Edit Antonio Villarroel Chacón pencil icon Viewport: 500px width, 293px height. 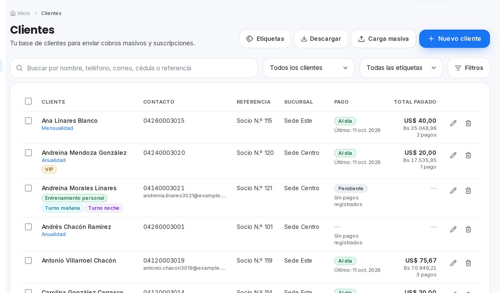click(453, 263)
